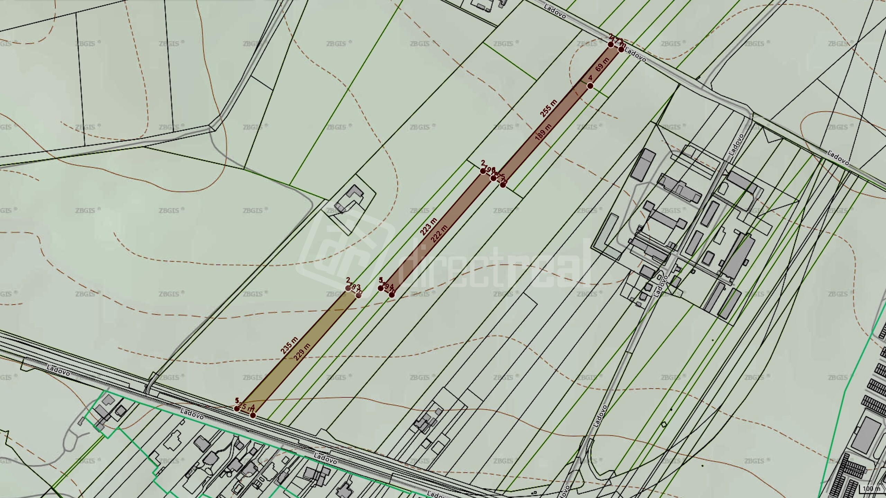This screenshot has height=498, width=886.
Task: Click the 69 m segment label
Action: click(x=603, y=64)
